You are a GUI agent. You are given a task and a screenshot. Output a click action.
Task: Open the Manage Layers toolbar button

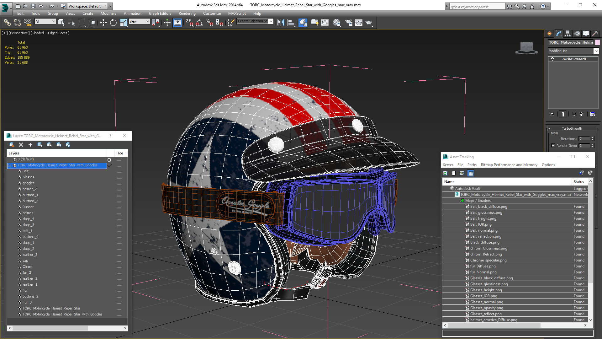(303, 22)
